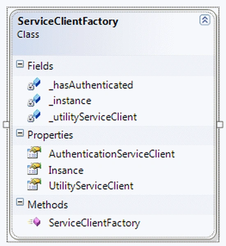Collapse the class shape using chevron button
Screen dimensions: 226x246
(205, 20)
